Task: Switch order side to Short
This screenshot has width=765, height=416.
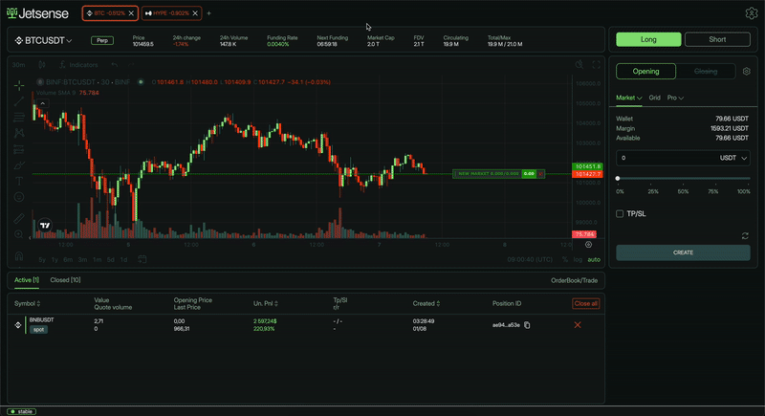Action: click(x=717, y=40)
